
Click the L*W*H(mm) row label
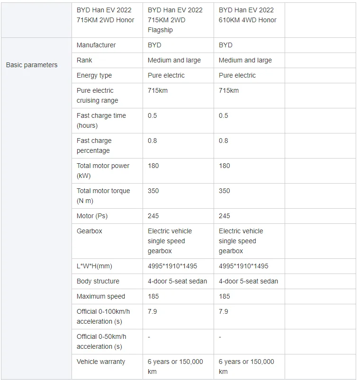(x=94, y=266)
